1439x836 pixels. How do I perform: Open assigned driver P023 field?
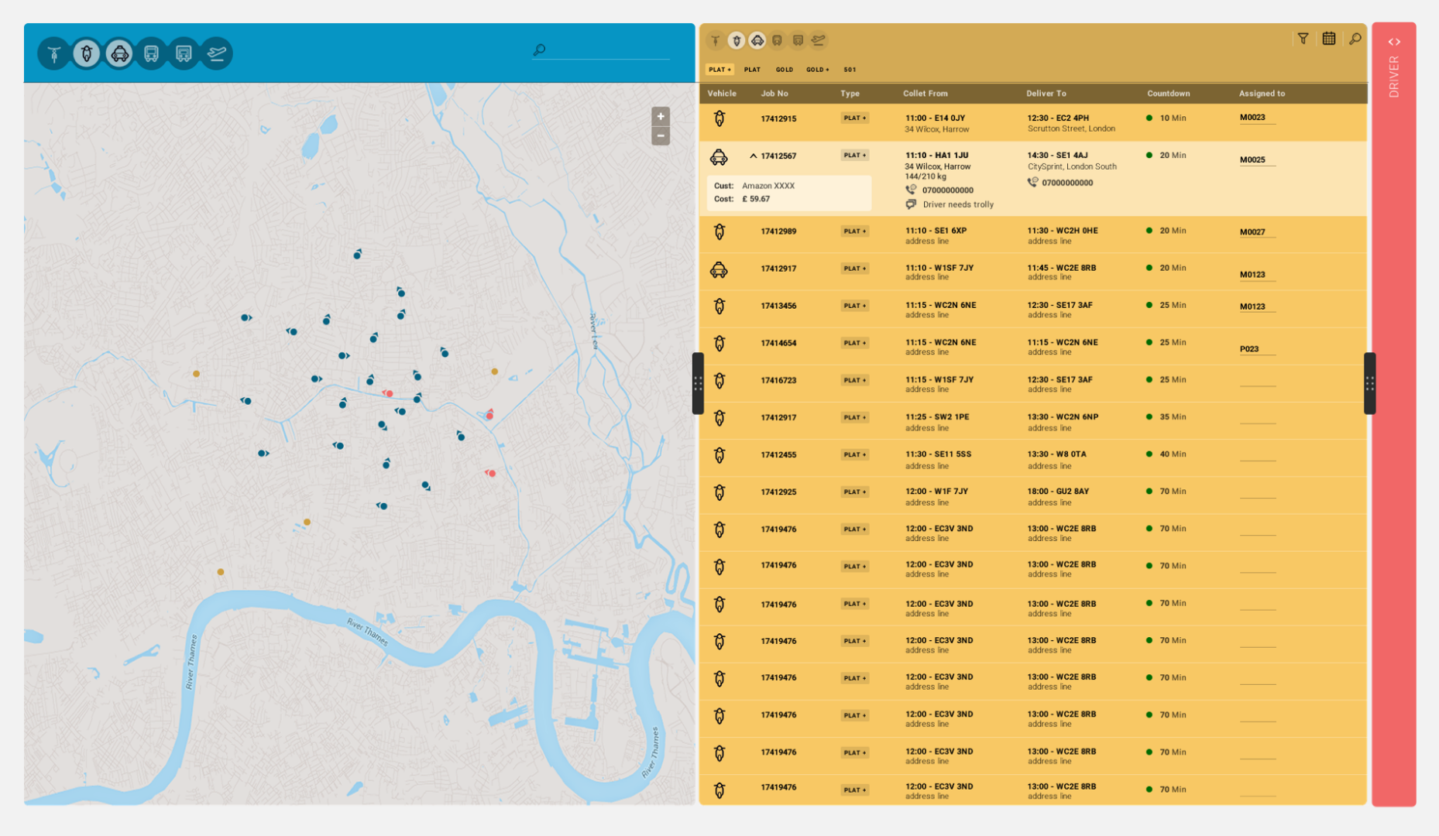point(1258,349)
